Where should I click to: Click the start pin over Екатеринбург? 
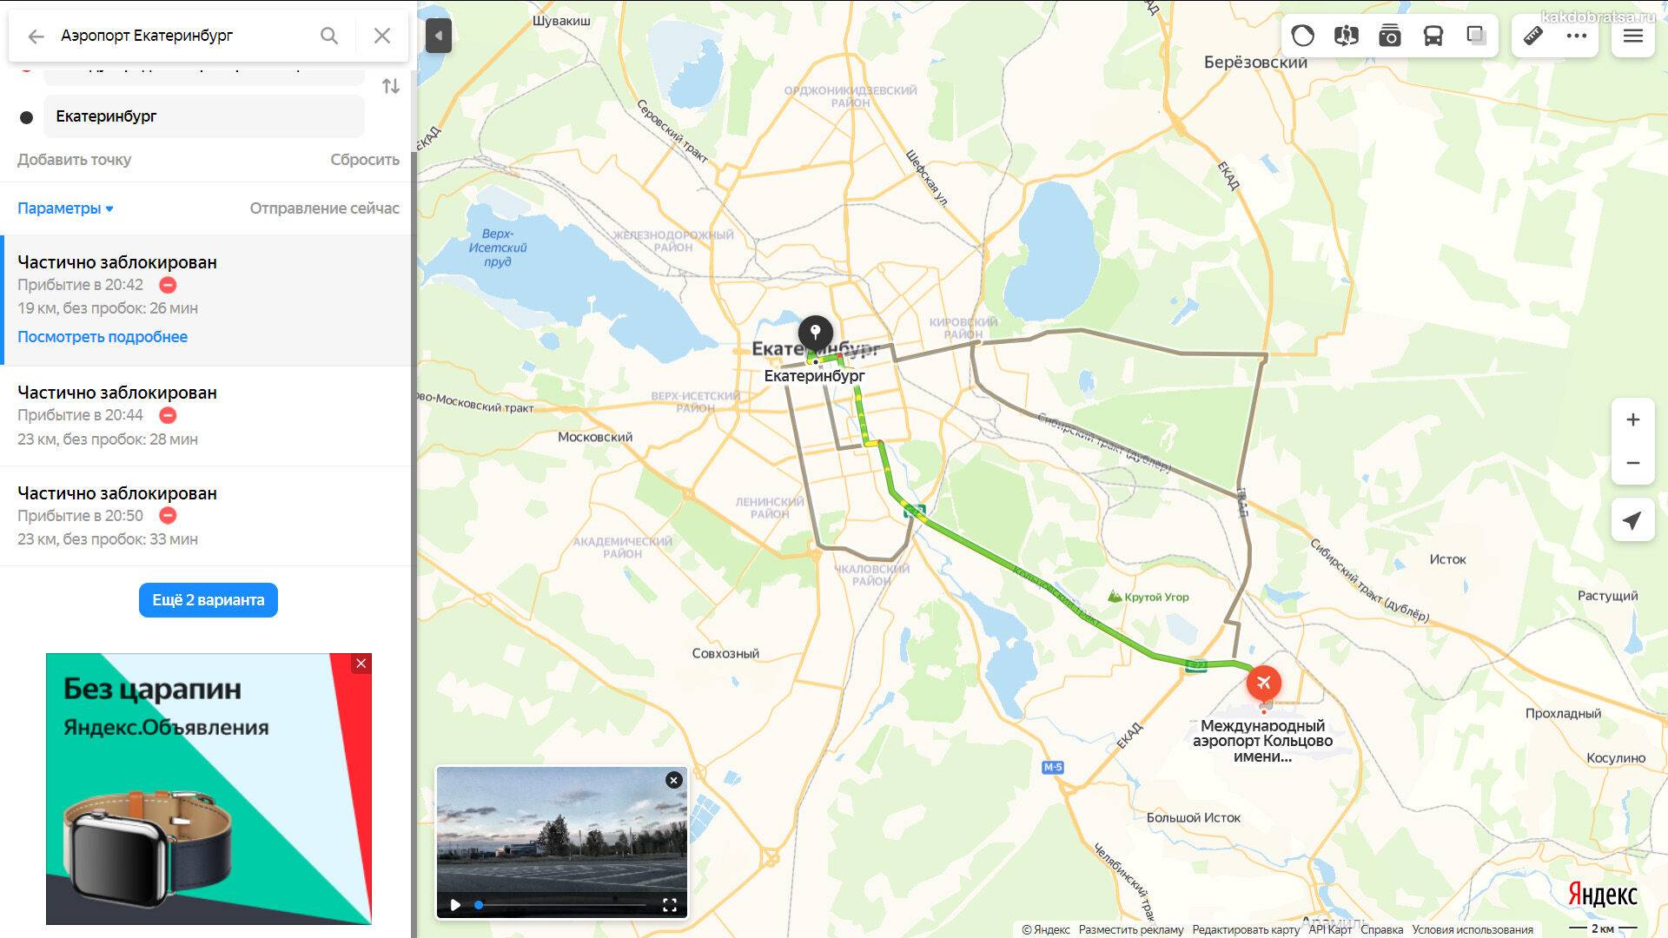click(815, 334)
